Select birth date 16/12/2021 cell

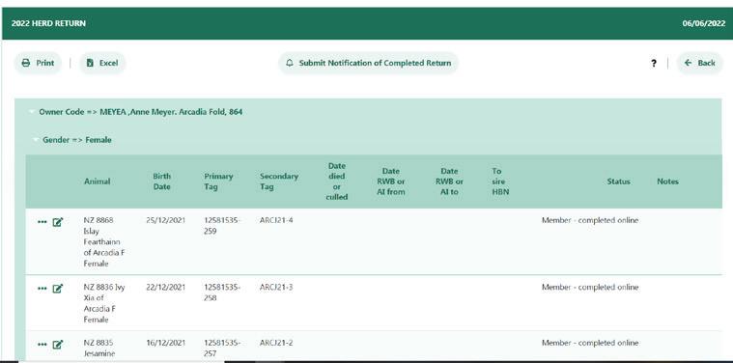[165, 343]
